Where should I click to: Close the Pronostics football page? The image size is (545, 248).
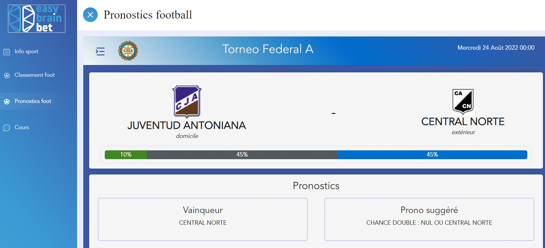pyautogui.click(x=90, y=15)
